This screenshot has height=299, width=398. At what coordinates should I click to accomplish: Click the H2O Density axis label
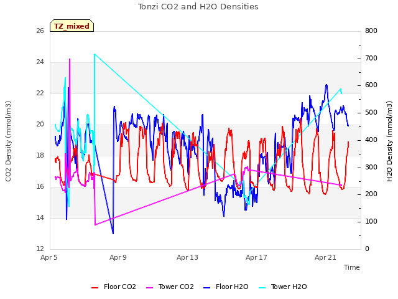(x=389, y=141)
